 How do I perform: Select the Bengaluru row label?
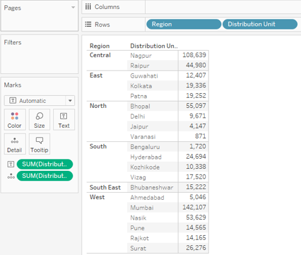tap(145, 147)
